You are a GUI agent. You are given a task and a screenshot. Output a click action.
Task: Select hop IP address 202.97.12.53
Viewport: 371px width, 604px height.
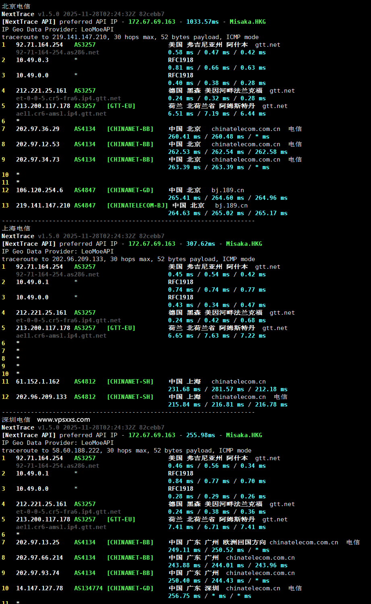38,144
